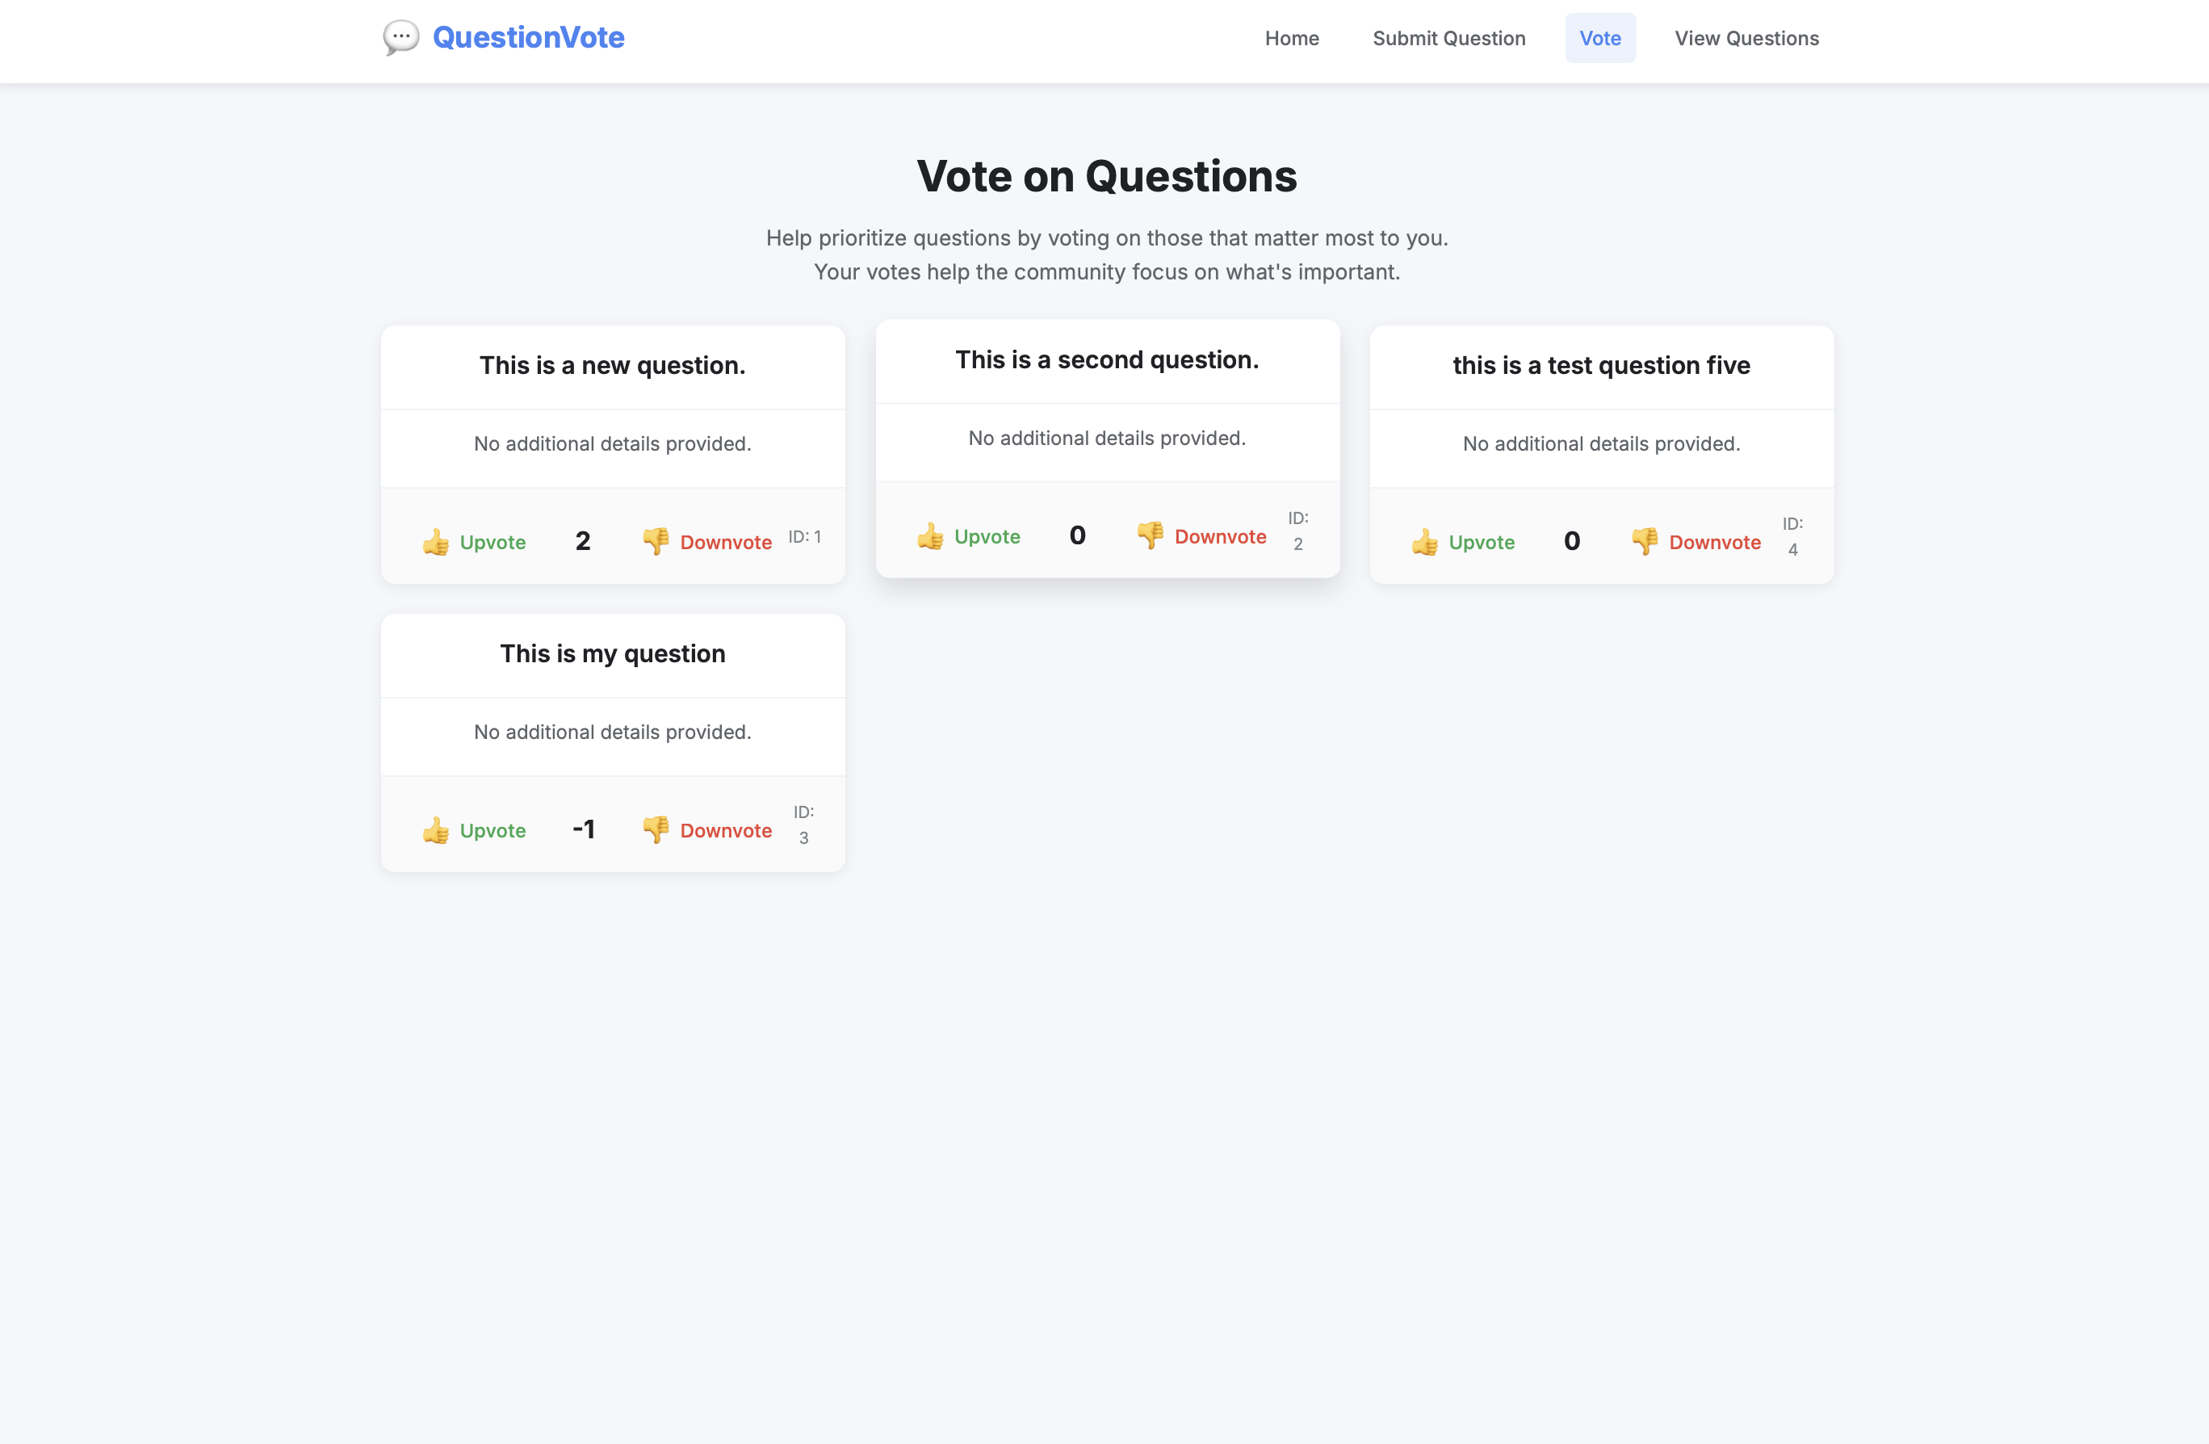Click thumbs-down icon on 'This is a second question.'
The height and width of the screenshot is (1444, 2209).
point(1151,535)
